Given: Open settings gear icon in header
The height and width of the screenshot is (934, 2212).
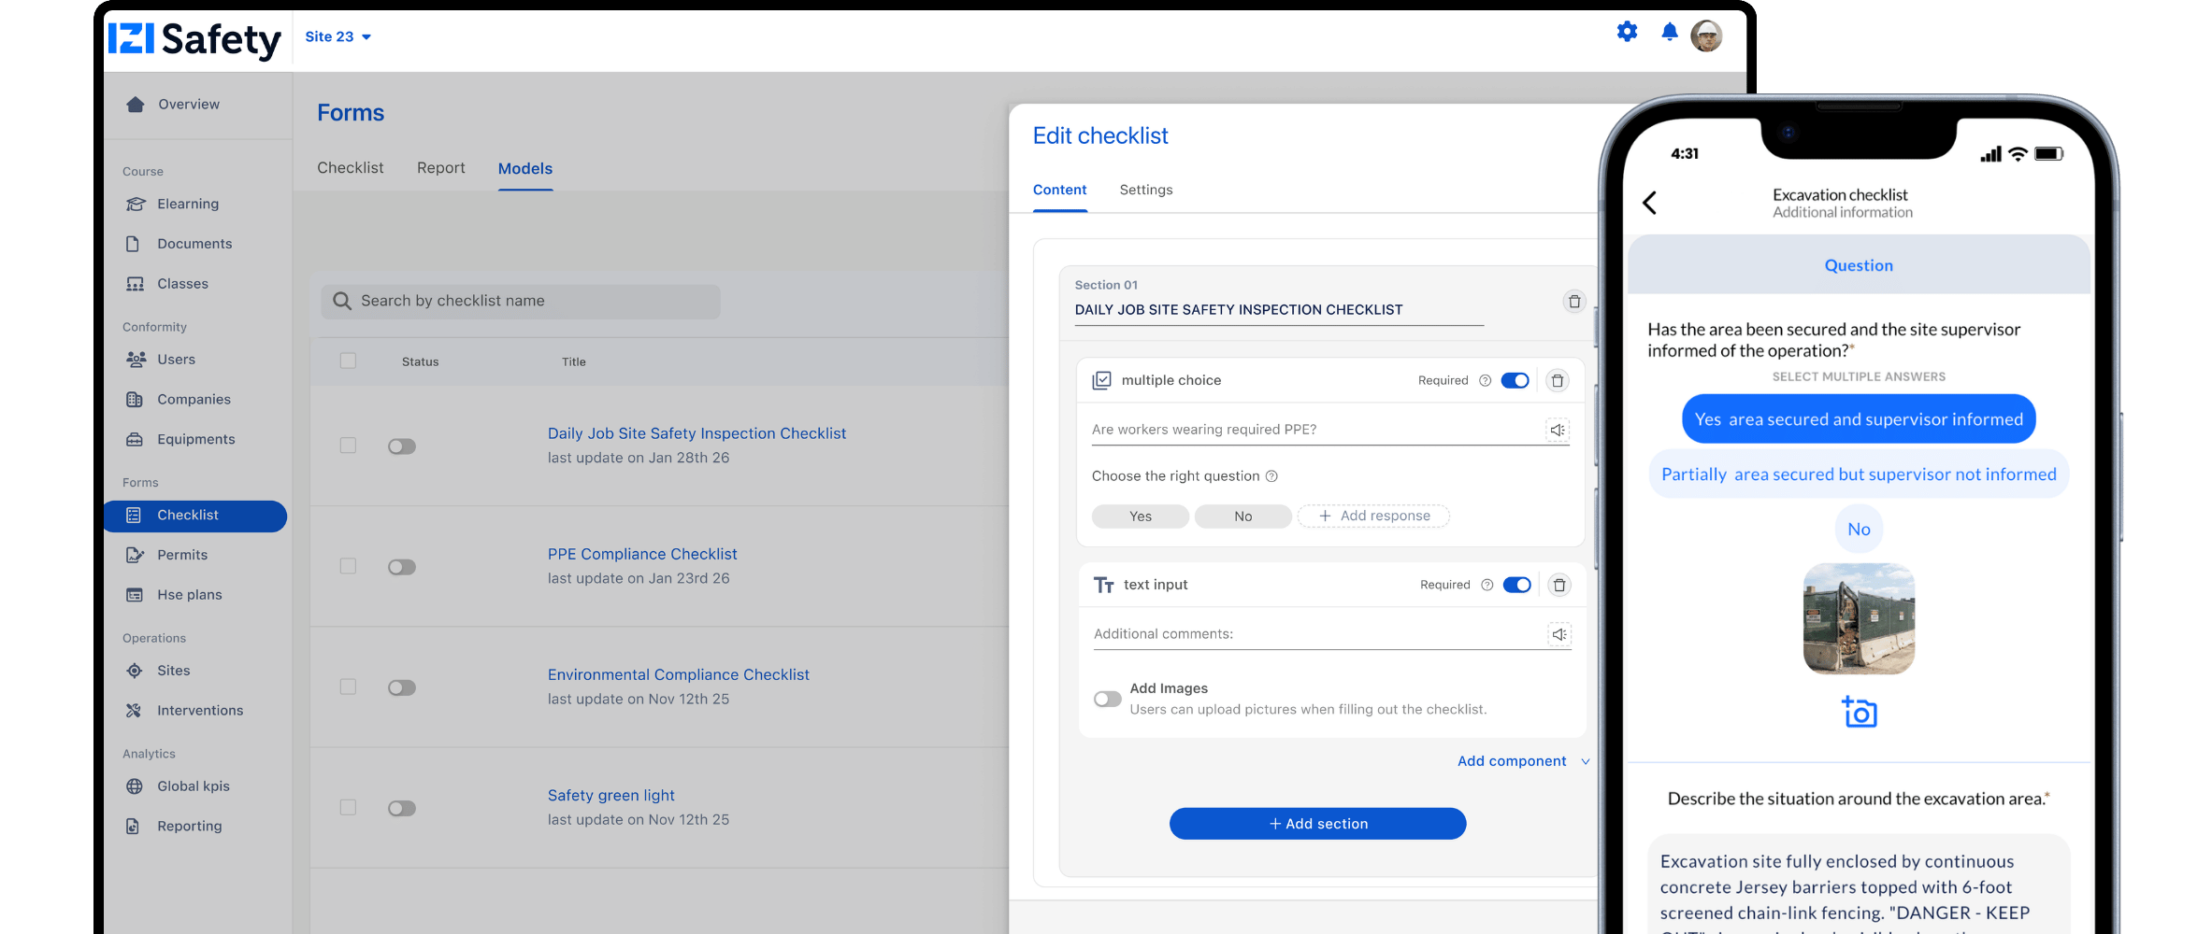Looking at the screenshot, I should 1627,33.
